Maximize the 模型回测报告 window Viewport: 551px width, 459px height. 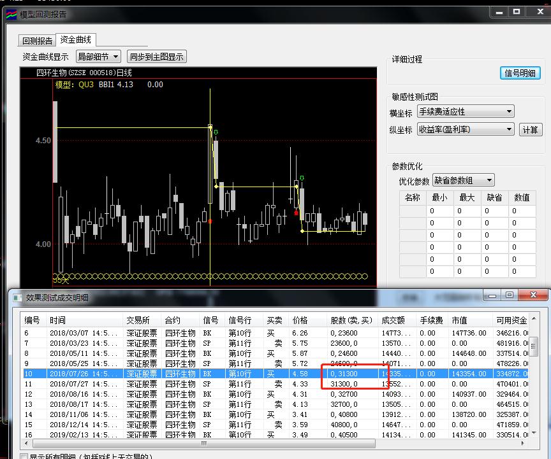[517, 12]
